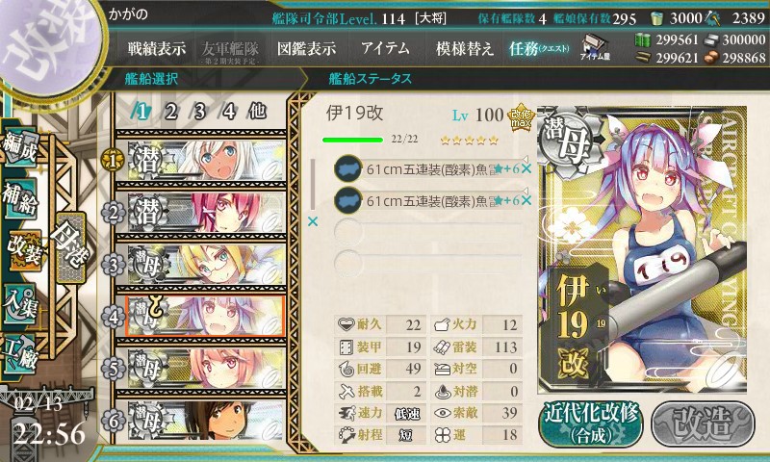Open the 任務(クエスト) quest menu

539,48
